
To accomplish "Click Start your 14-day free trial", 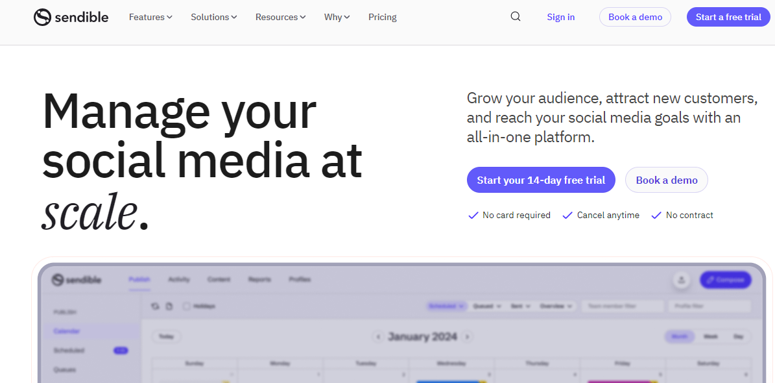I will click(541, 180).
